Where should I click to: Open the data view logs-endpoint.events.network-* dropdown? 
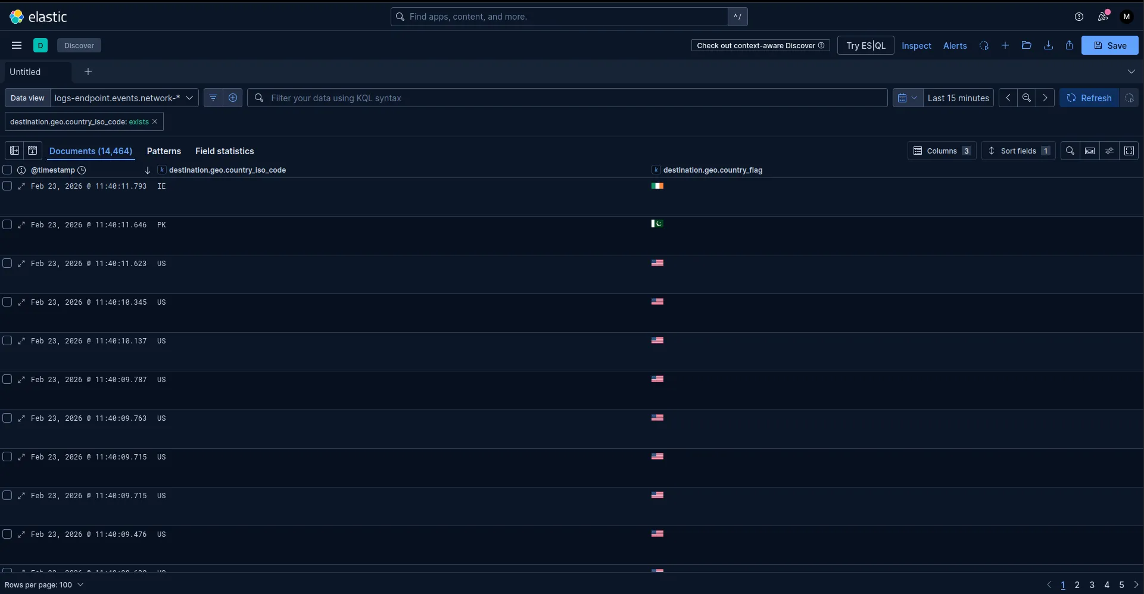coord(124,98)
